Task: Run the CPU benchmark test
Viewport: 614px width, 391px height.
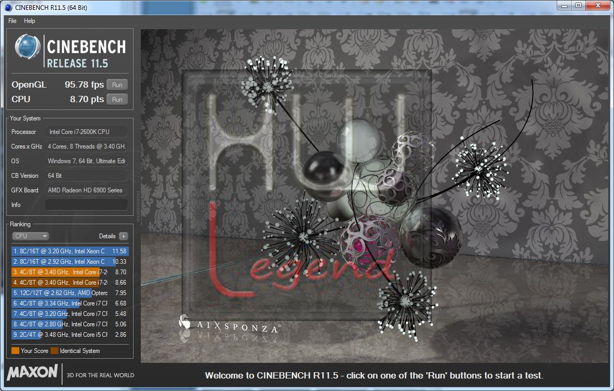Action: tap(117, 100)
